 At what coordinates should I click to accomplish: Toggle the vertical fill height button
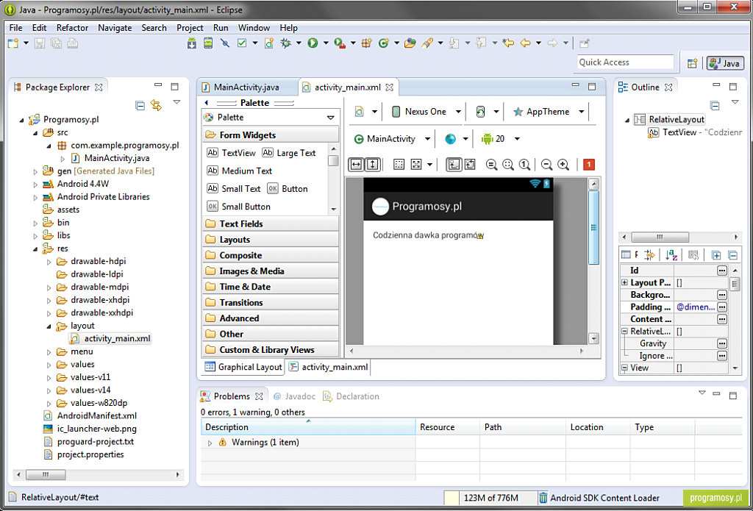click(372, 165)
